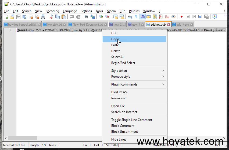
Task: Close the New Text Document.txt tab
Action: click(x=105, y=25)
